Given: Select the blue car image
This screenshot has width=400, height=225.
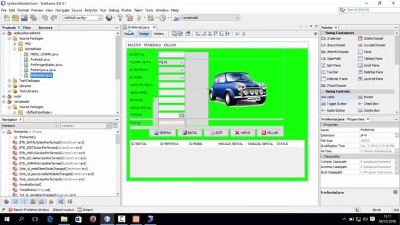Looking at the screenshot, I should pyautogui.click(x=237, y=89).
